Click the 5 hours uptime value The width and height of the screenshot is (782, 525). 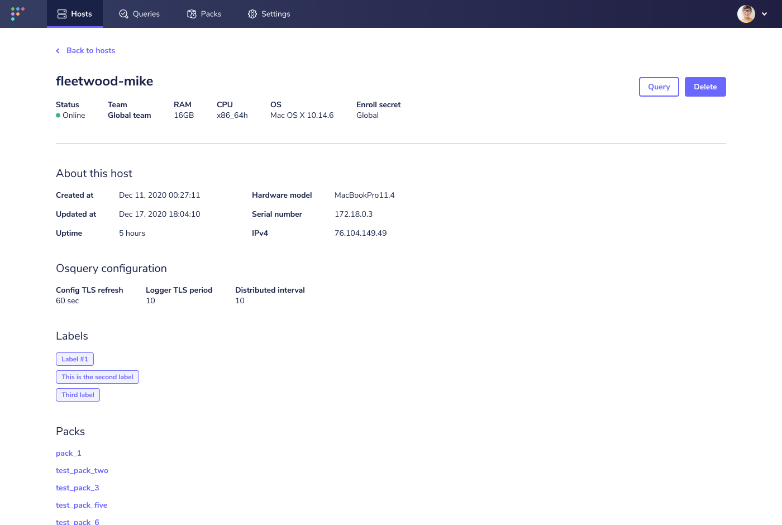[132, 233]
